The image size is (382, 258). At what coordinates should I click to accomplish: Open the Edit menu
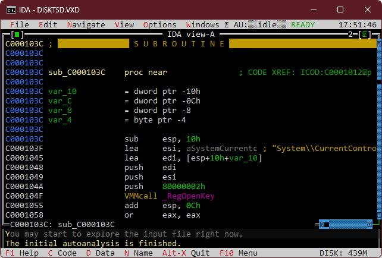(48, 25)
